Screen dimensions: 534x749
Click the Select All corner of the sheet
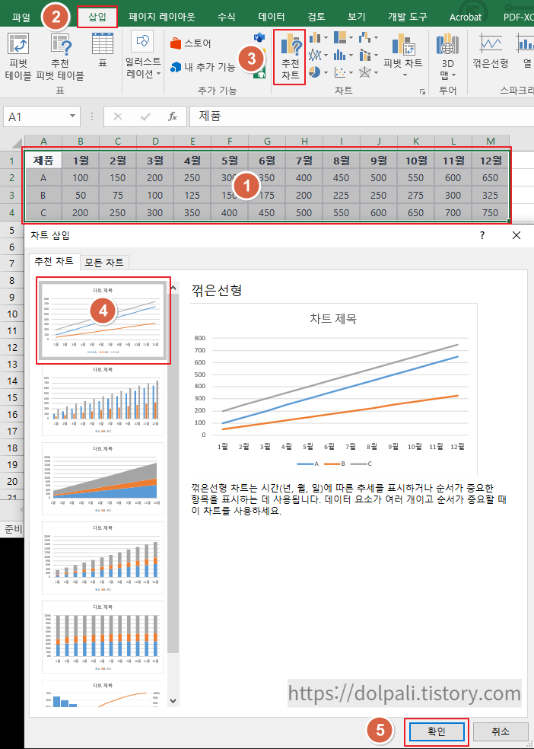pyautogui.click(x=13, y=142)
